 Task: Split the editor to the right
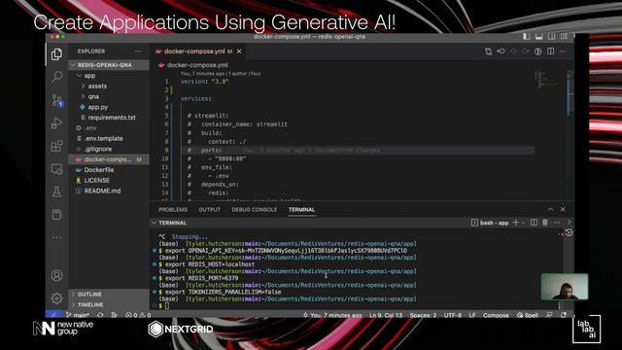pyautogui.click(x=551, y=52)
